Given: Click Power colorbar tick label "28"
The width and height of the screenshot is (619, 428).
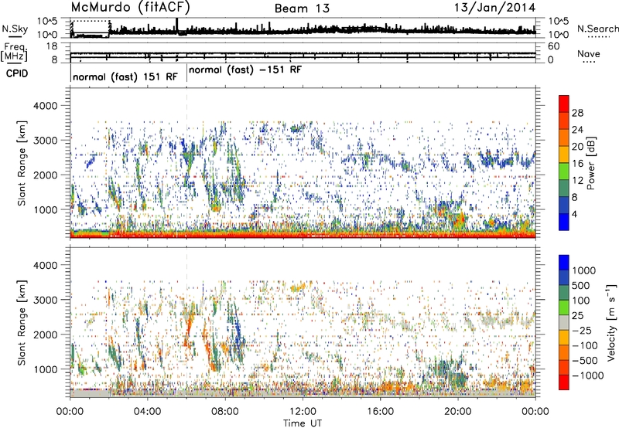Looking at the screenshot, I should [x=577, y=113].
